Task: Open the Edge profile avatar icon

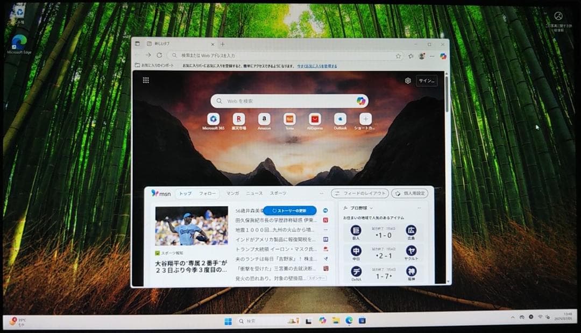Action: tap(421, 55)
